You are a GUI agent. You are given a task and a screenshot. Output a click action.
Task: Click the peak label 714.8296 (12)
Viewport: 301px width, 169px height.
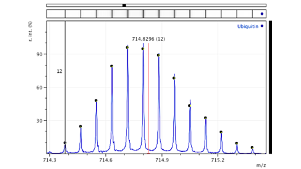[x=148, y=39]
